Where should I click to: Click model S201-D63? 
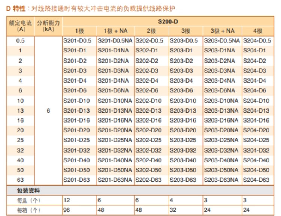pos(76,180)
